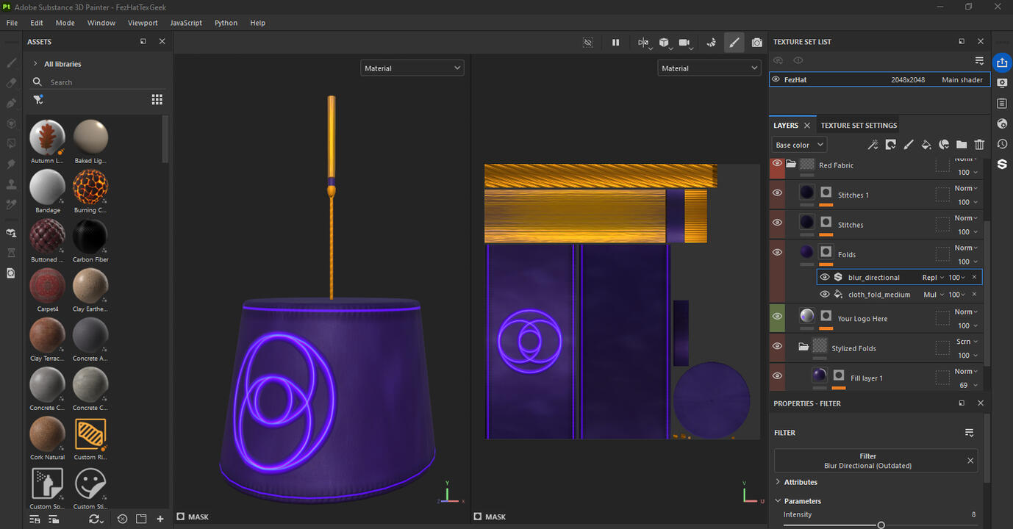Close the Properties - Filter panel
The width and height of the screenshot is (1013, 529).
tap(980, 403)
